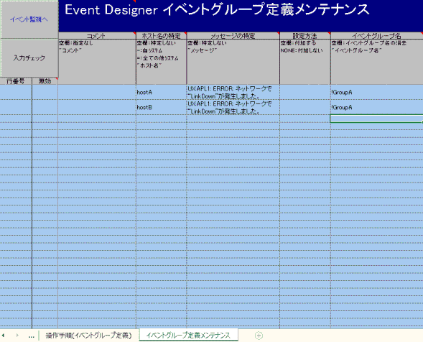Click the Event Designer title banner
The image size is (423, 342).
[241, 16]
